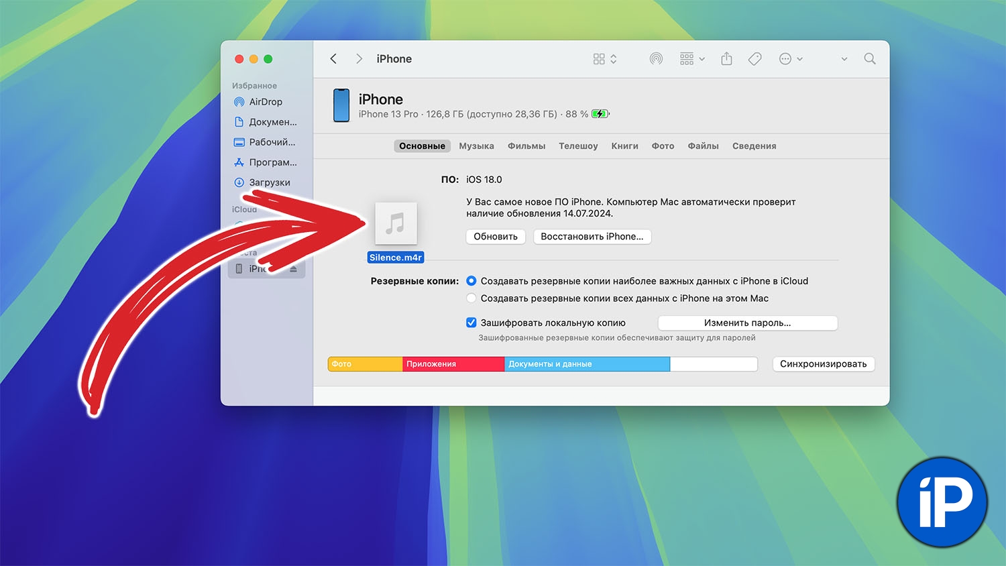The height and width of the screenshot is (566, 1006).
Task: Click the Share icon in the toolbar
Action: [x=726, y=59]
